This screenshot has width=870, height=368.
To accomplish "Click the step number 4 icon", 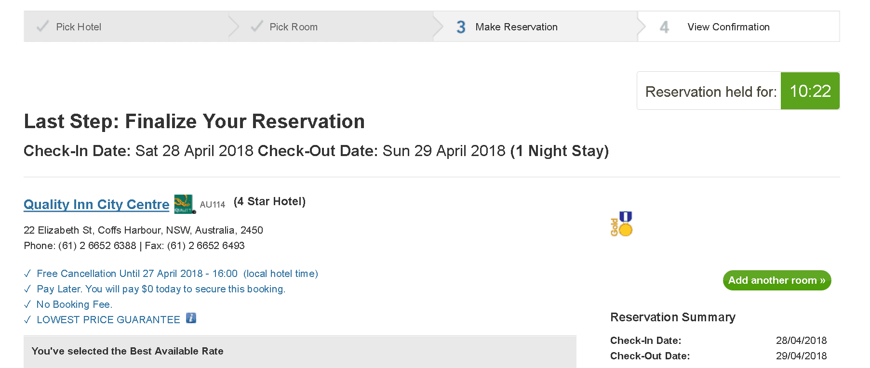I will [664, 27].
